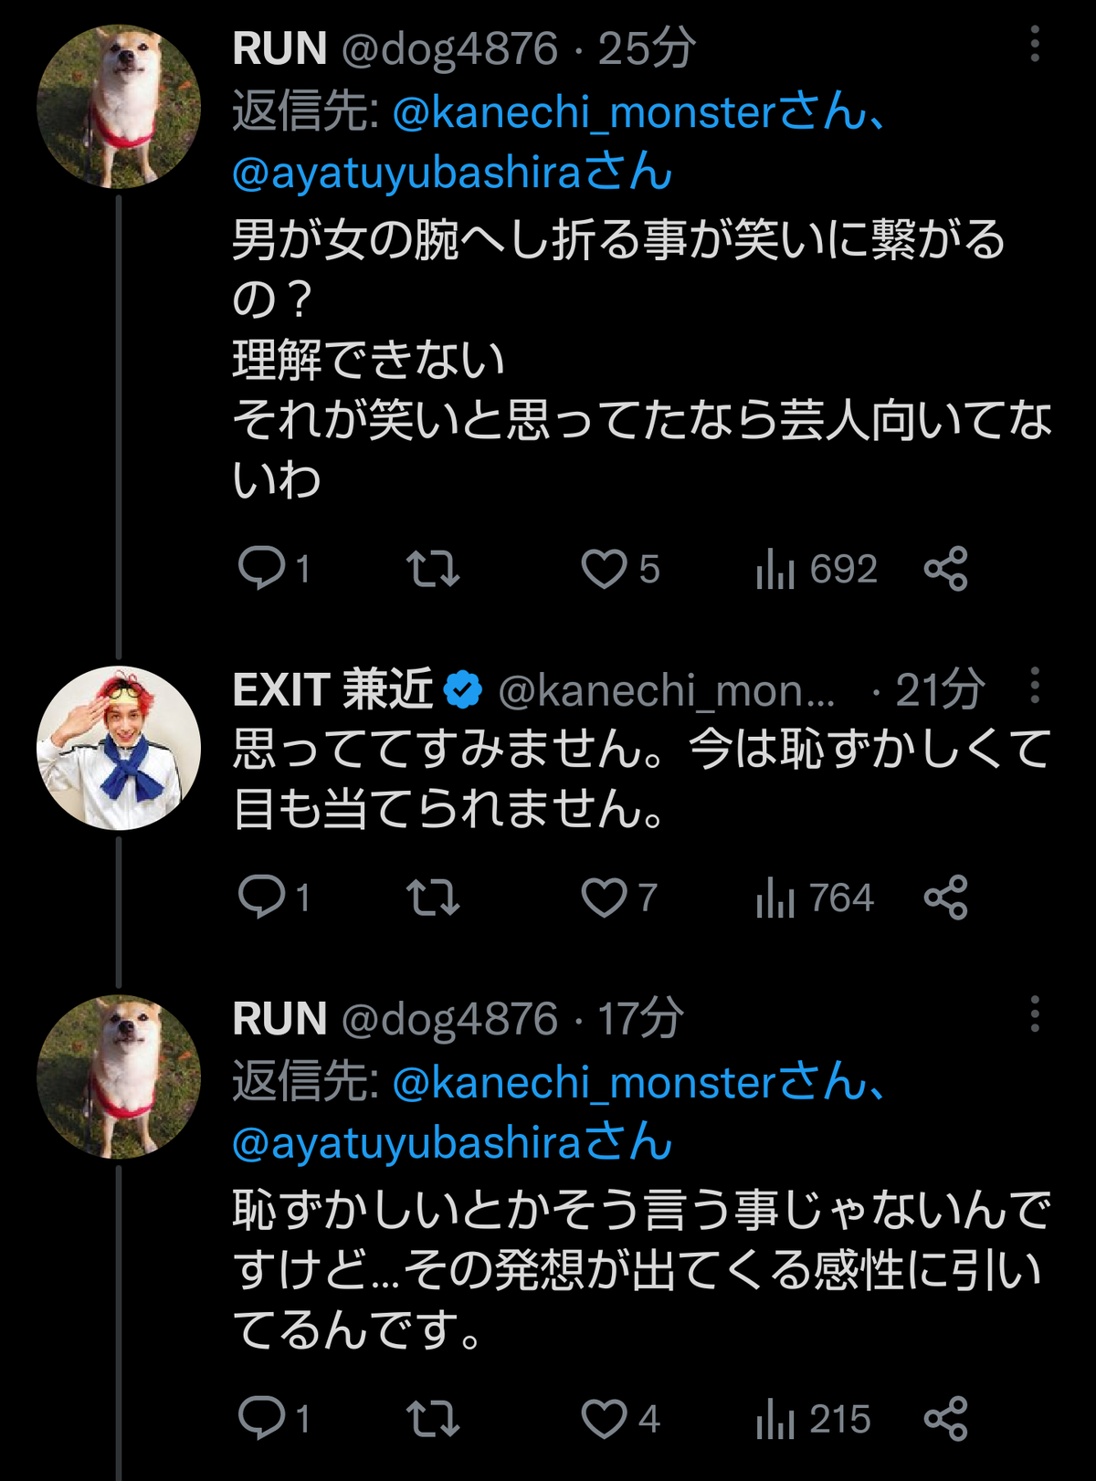
Task: Open EXIT 兼近 profile picture
Action: tap(119, 748)
